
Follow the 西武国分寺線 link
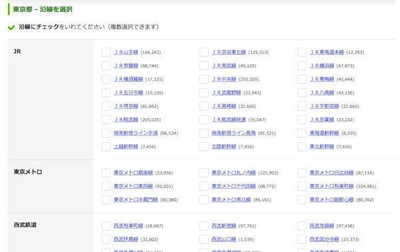point(324,239)
